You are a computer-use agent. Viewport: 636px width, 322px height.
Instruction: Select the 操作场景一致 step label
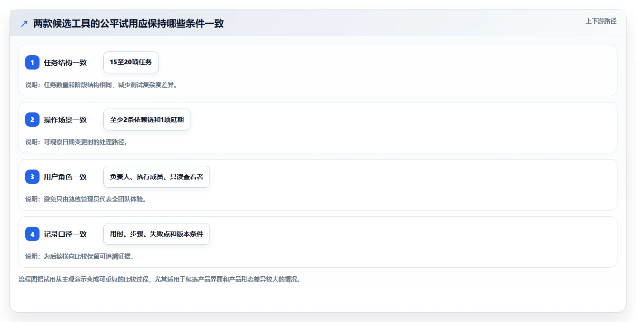pos(65,120)
